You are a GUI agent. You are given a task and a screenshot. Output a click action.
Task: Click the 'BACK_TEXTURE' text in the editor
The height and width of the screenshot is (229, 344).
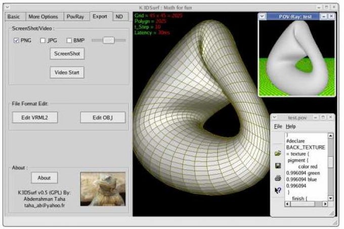306,147
